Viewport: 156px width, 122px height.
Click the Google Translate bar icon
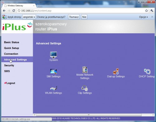pos(4,17)
